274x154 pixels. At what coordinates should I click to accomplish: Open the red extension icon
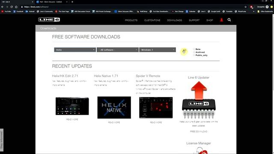[251, 7]
